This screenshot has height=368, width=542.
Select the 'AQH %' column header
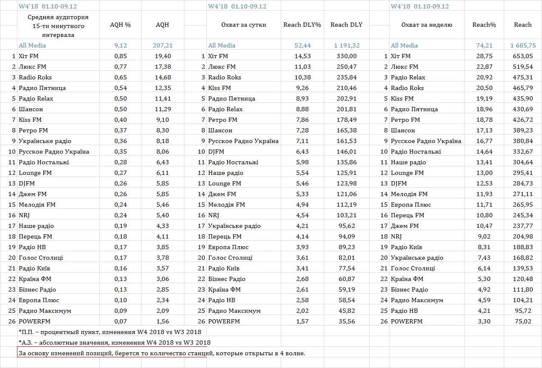(x=120, y=25)
